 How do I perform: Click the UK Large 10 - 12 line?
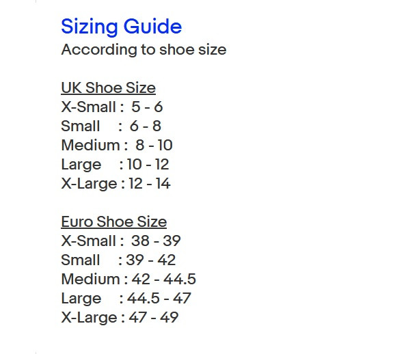115,165
